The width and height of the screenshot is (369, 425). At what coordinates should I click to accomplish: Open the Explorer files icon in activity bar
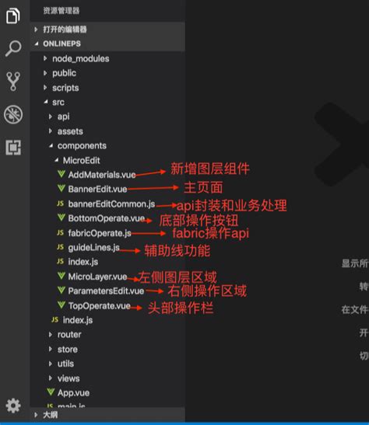click(13, 16)
